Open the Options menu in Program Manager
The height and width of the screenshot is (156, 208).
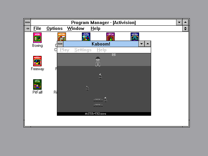pos(55,28)
